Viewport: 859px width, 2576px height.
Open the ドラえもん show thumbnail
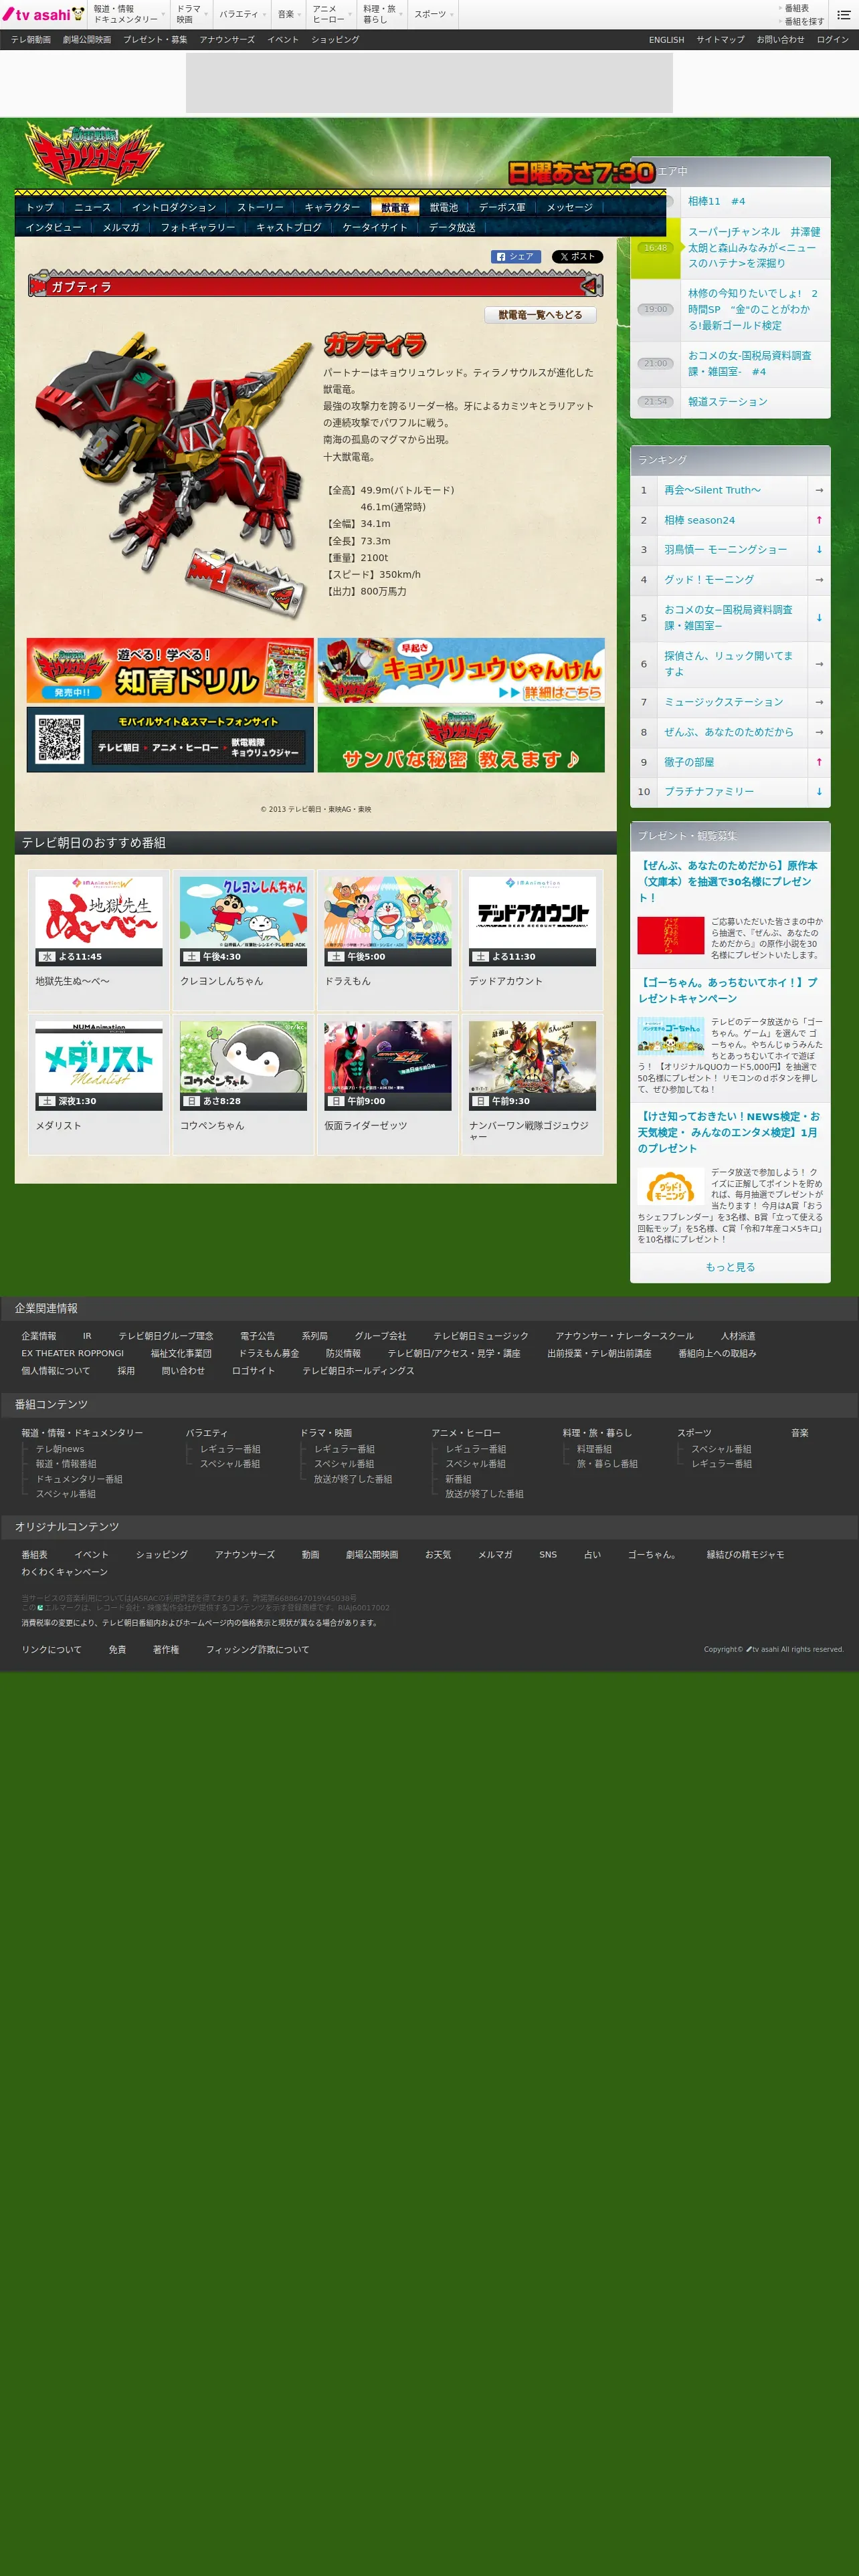pyautogui.click(x=388, y=921)
